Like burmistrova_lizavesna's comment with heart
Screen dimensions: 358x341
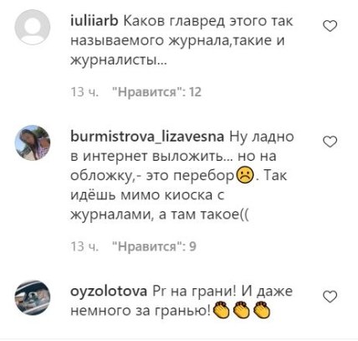(x=330, y=142)
